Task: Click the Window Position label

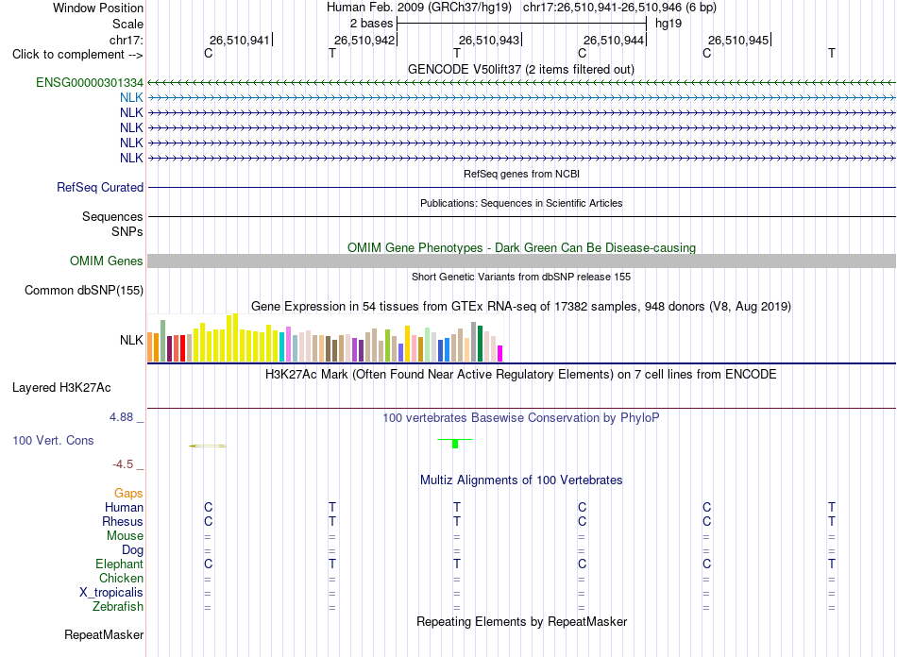Action: [x=98, y=8]
